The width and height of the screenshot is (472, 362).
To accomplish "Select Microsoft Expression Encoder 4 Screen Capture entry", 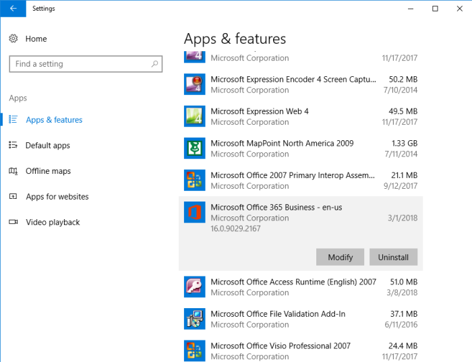I will pos(301,84).
